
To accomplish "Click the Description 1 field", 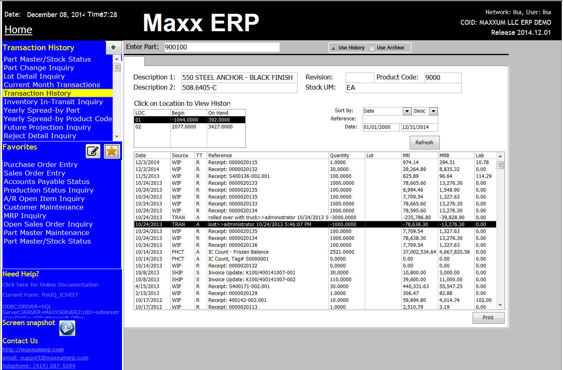I will click(x=239, y=77).
